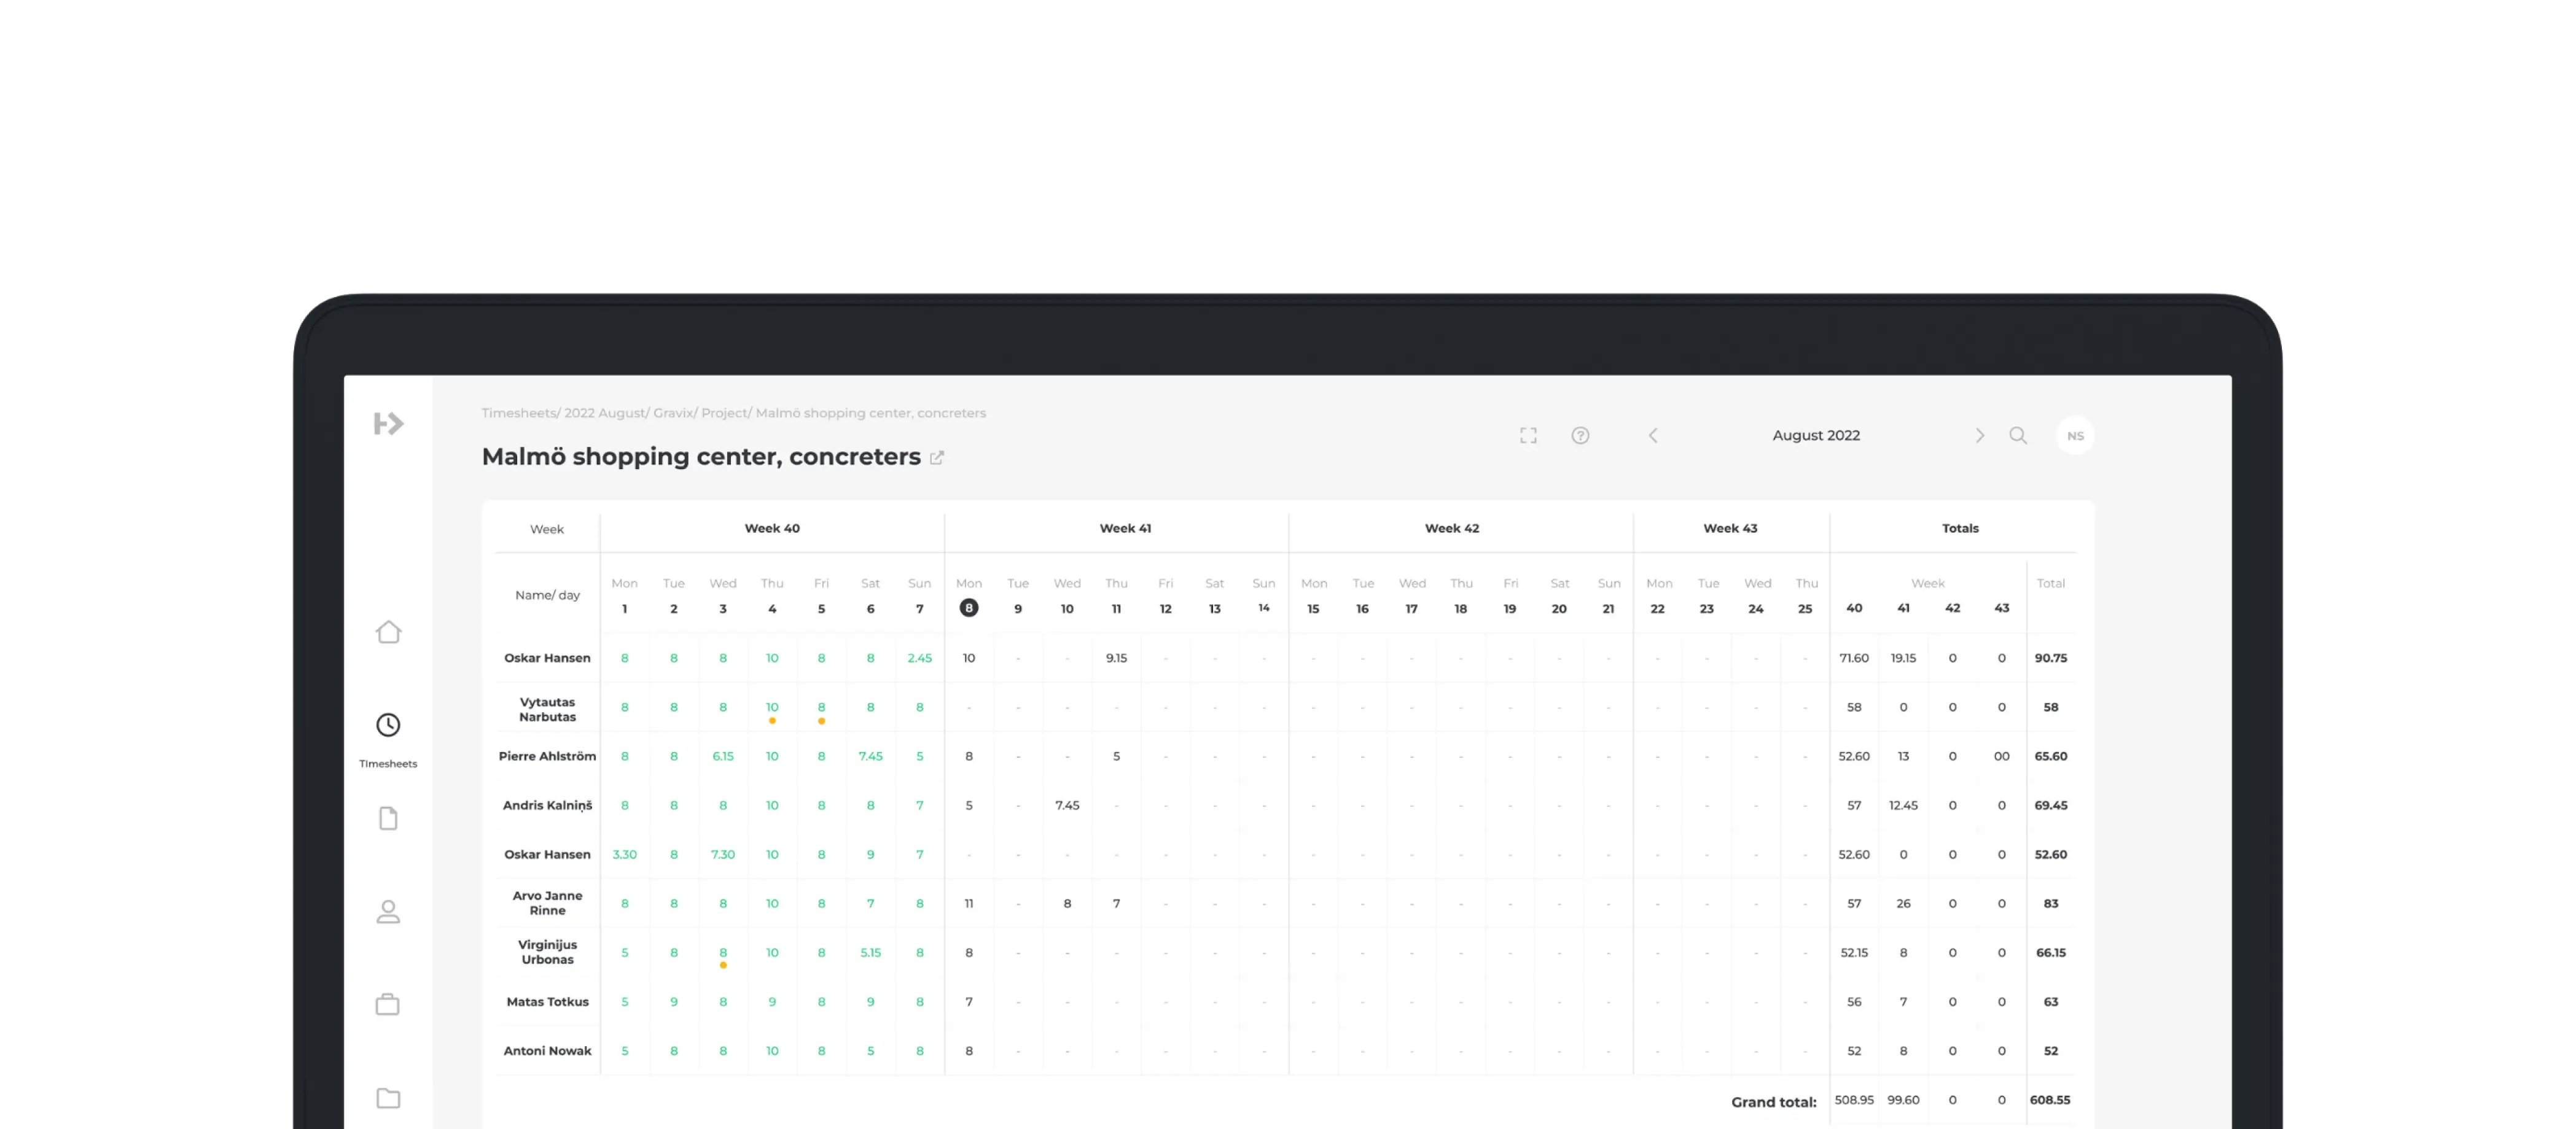Screen dimensions: 2576x1129
Task: Toggle fullscreen view icon
Action: coord(1528,435)
